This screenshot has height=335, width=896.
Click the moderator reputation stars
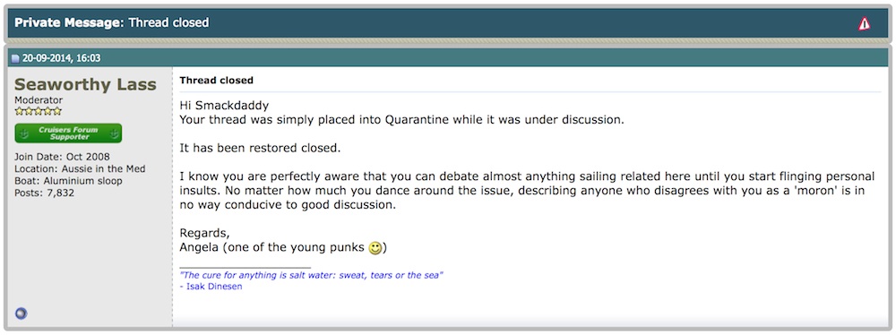(x=38, y=111)
